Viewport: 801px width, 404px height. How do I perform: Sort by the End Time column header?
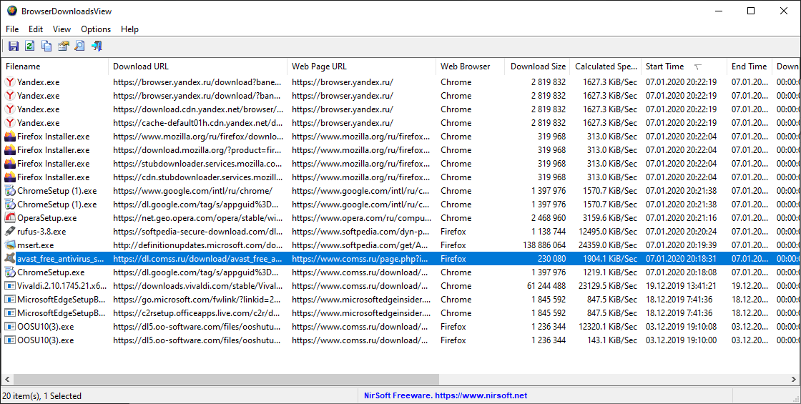coord(749,66)
